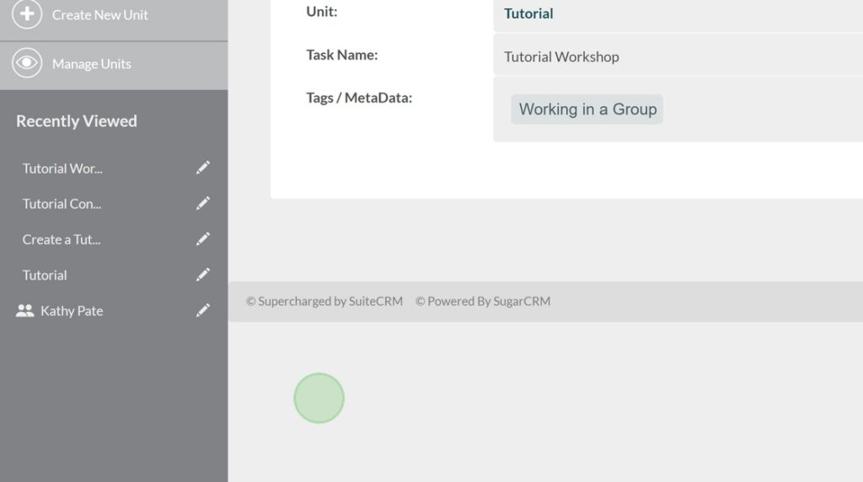Click pencil icon next to Tutorial Wor...
Image resolution: width=863 pixels, height=482 pixels.
[x=203, y=169]
